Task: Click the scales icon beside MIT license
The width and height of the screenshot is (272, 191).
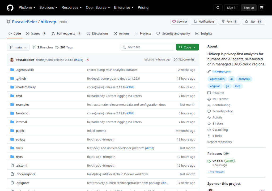Action: pyautogui.click(x=209, y=99)
